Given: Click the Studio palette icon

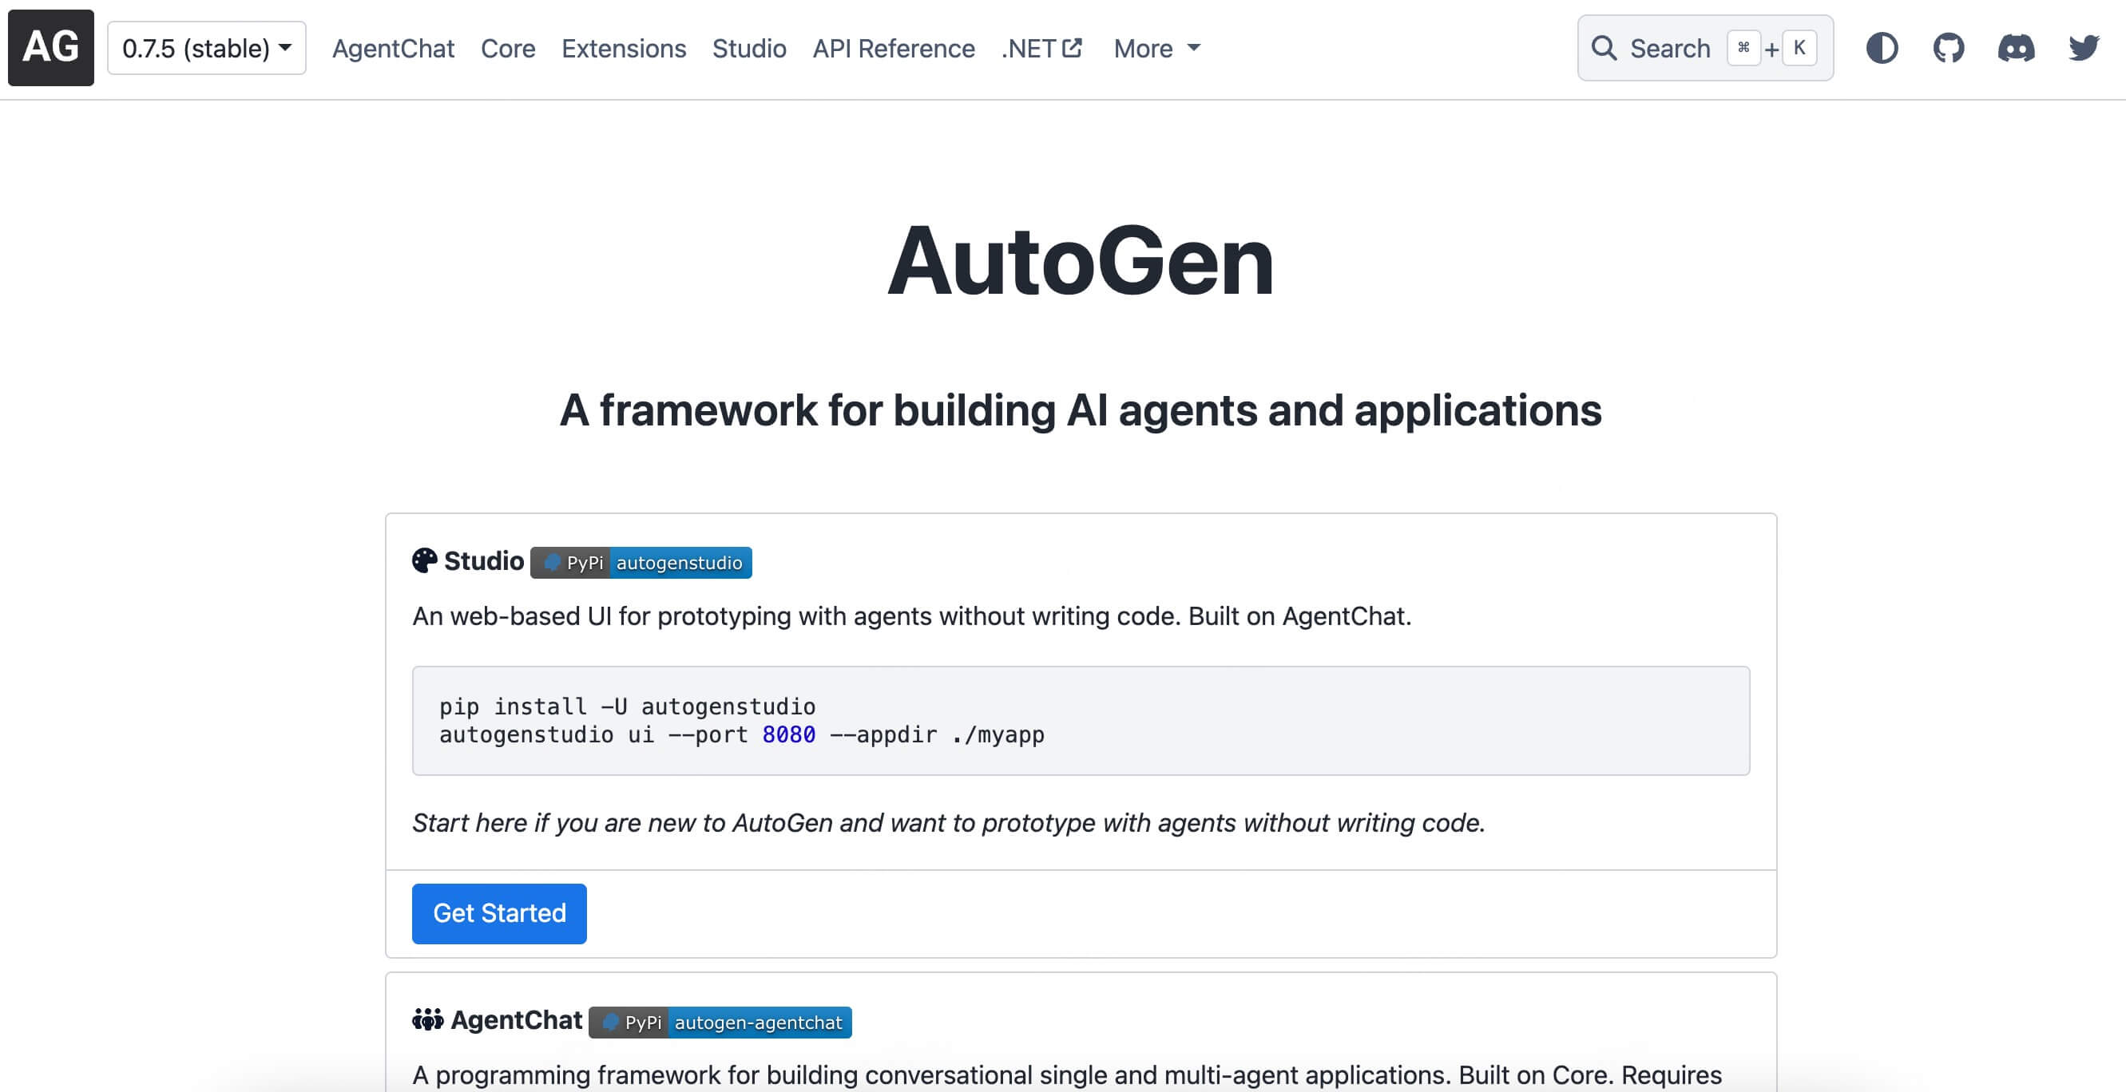Looking at the screenshot, I should [x=424, y=561].
